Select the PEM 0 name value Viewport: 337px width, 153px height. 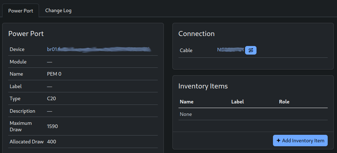click(54, 74)
